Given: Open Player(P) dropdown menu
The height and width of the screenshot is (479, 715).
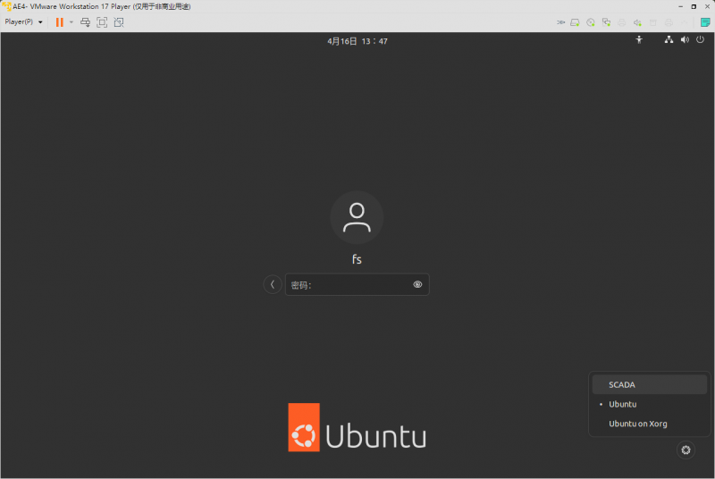Looking at the screenshot, I should (x=24, y=21).
